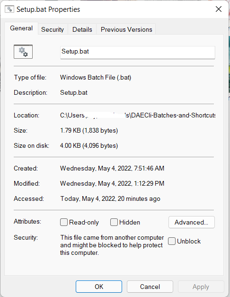Viewport: 230px width, 297px height.
Task: Click the Modified date 1:12:29 PM
Action: click(112, 183)
